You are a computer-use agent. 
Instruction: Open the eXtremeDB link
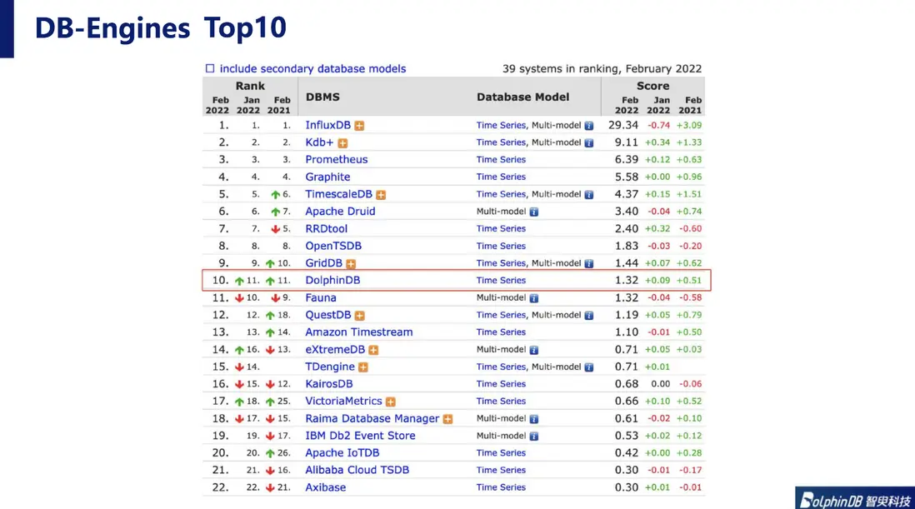pos(335,349)
